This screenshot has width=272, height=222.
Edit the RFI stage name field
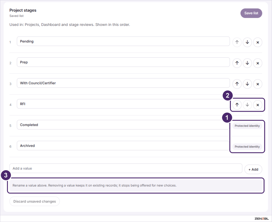click(123, 104)
